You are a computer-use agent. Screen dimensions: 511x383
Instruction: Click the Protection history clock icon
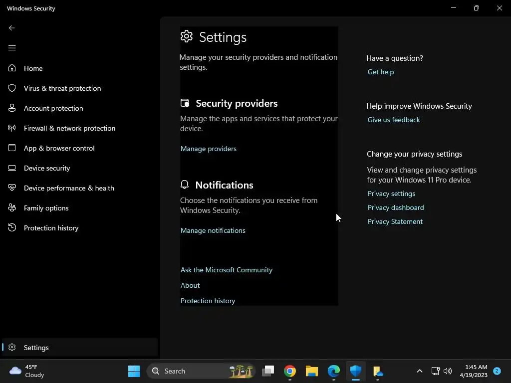[12, 227]
